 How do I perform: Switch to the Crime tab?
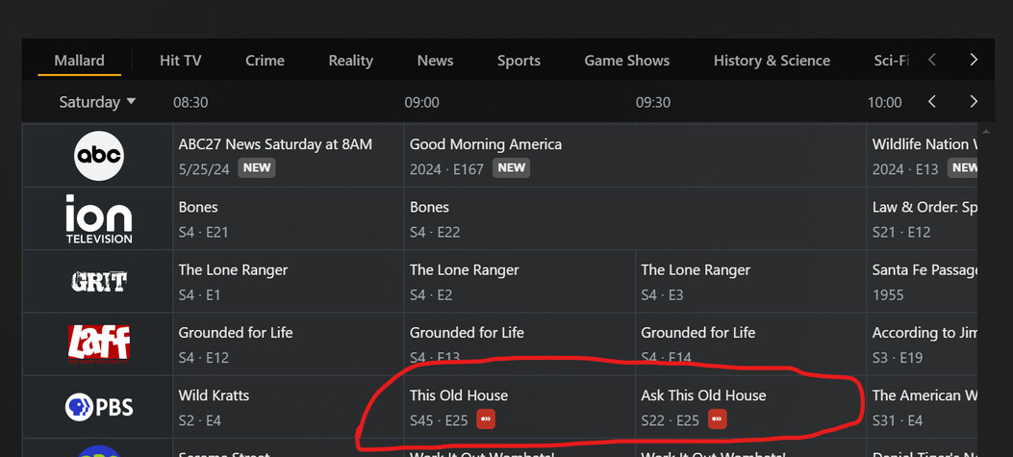pos(265,60)
